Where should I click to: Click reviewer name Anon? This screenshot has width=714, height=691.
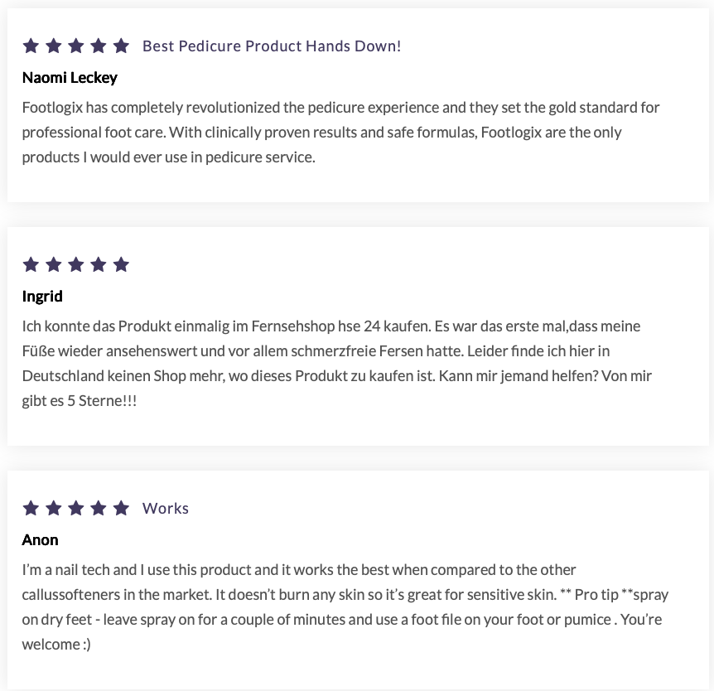pos(40,540)
